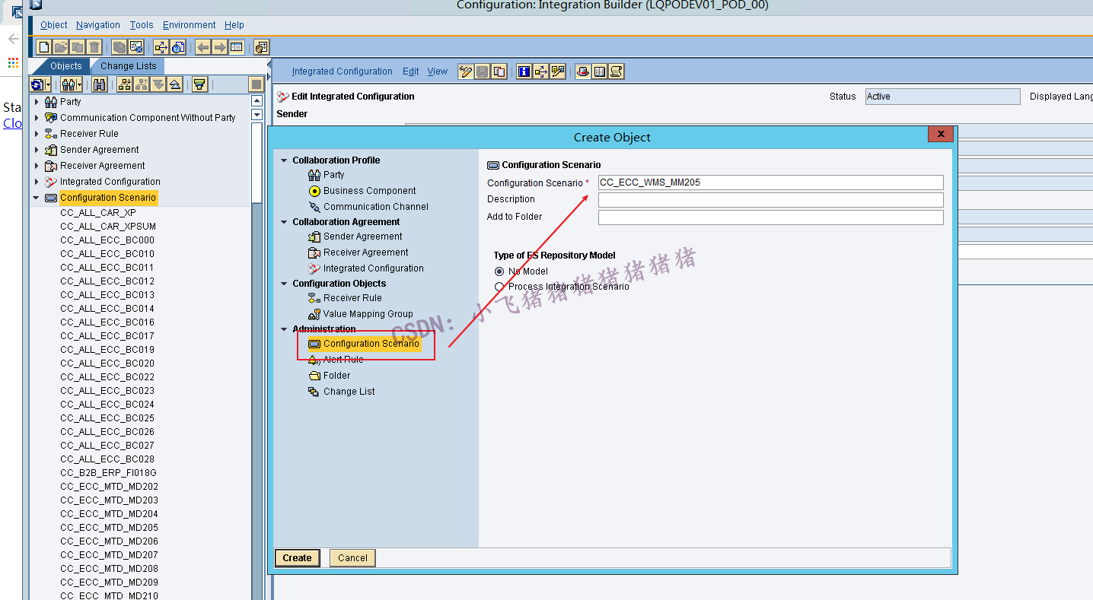Open the View menu in the editor

coord(438,71)
